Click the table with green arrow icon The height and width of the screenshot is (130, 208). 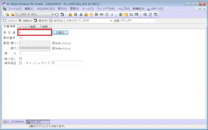[x=136, y=14]
